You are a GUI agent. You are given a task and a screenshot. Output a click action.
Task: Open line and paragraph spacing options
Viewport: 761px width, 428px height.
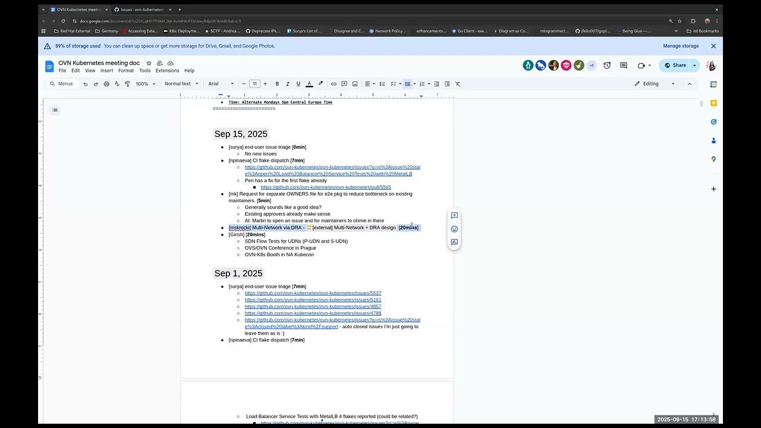(382, 84)
